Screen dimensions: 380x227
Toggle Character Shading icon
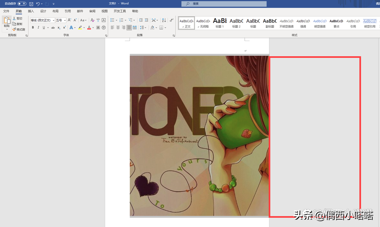click(98, 28)
